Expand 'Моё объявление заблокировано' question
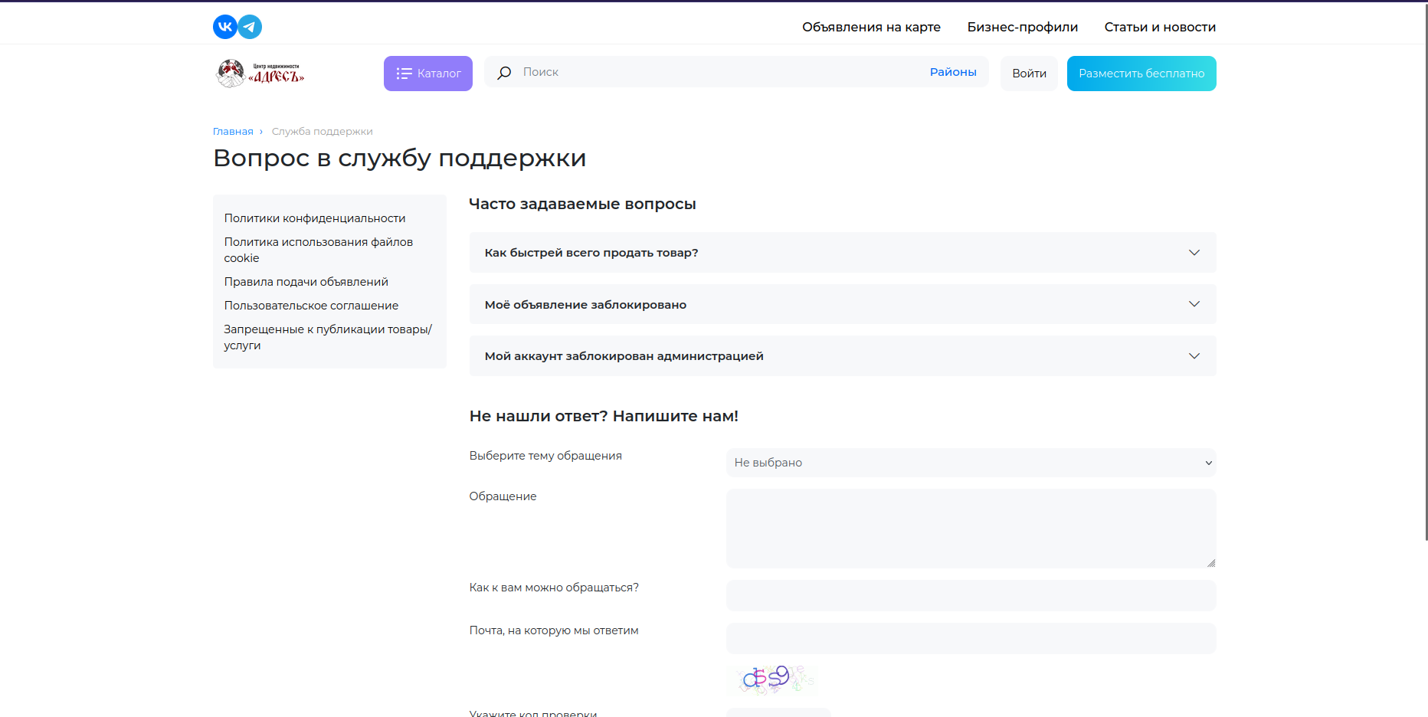This screenshot has width=1428, height=717. tap(842, 305)
